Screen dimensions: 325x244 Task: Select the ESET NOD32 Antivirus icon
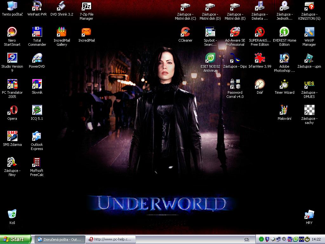pyautogui.click(x=210, y=58)
